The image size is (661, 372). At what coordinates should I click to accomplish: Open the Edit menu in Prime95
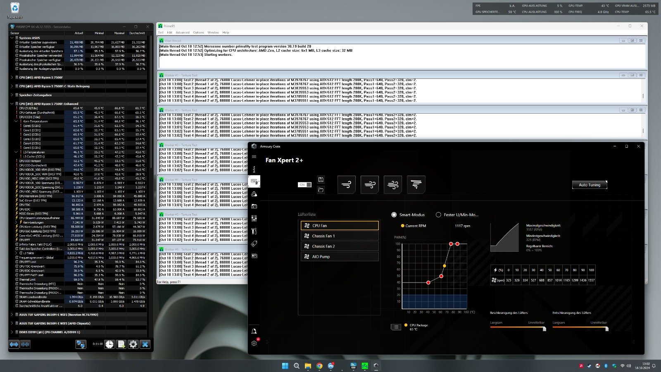(x=169, y=32)
